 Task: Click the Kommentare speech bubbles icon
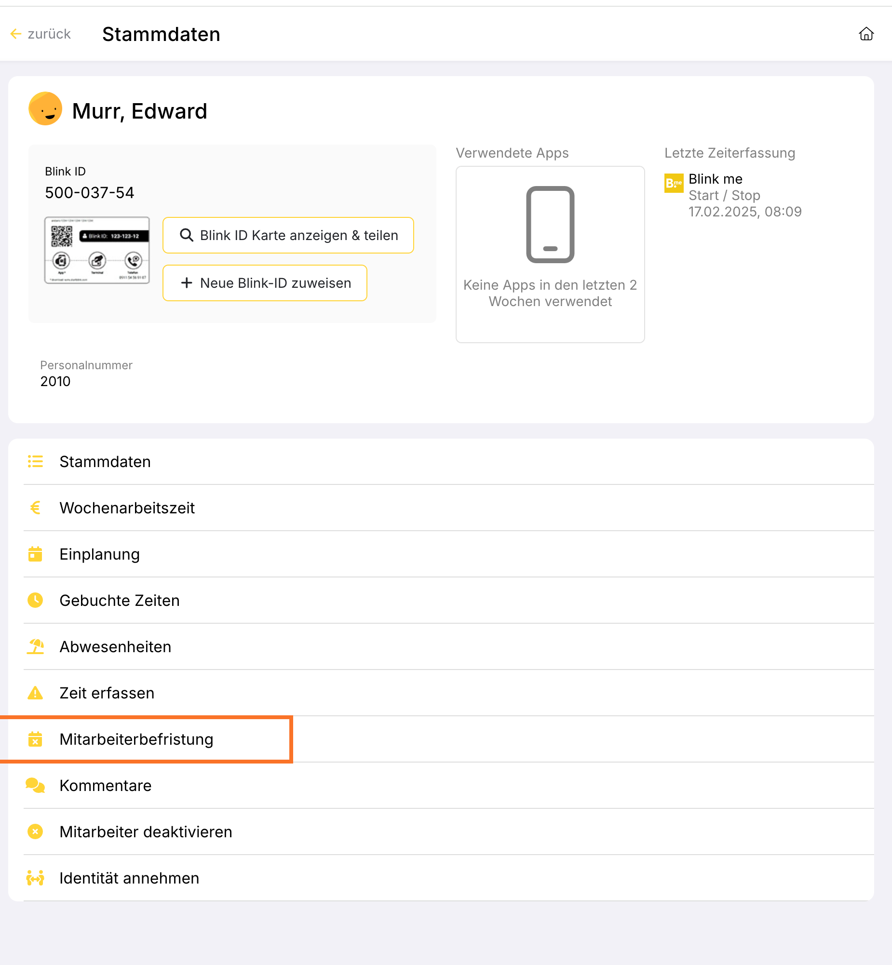35,786
